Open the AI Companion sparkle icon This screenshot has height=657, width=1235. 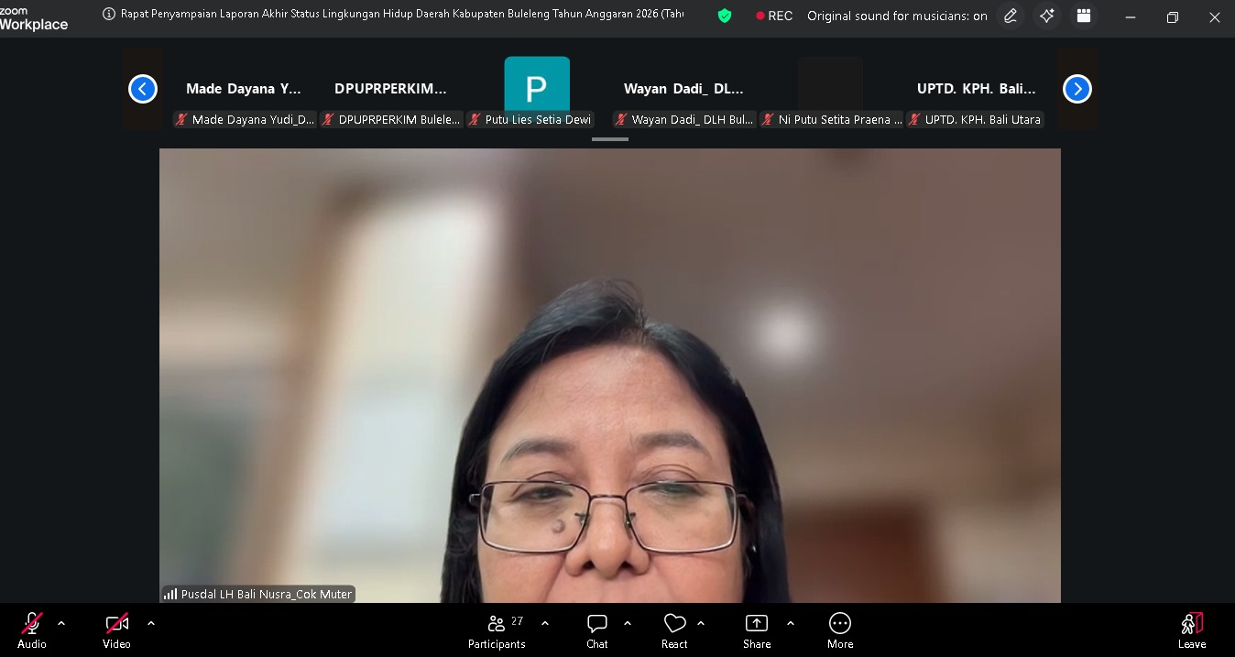pyautogui.click(x=1047, y=16)
